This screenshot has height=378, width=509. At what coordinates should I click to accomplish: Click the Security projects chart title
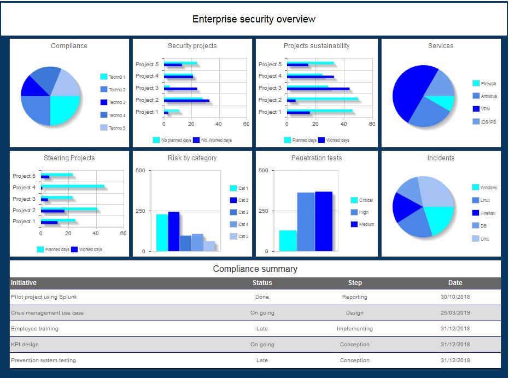[x=192, y=46]
